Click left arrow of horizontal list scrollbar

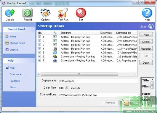[x=39, y=74]
